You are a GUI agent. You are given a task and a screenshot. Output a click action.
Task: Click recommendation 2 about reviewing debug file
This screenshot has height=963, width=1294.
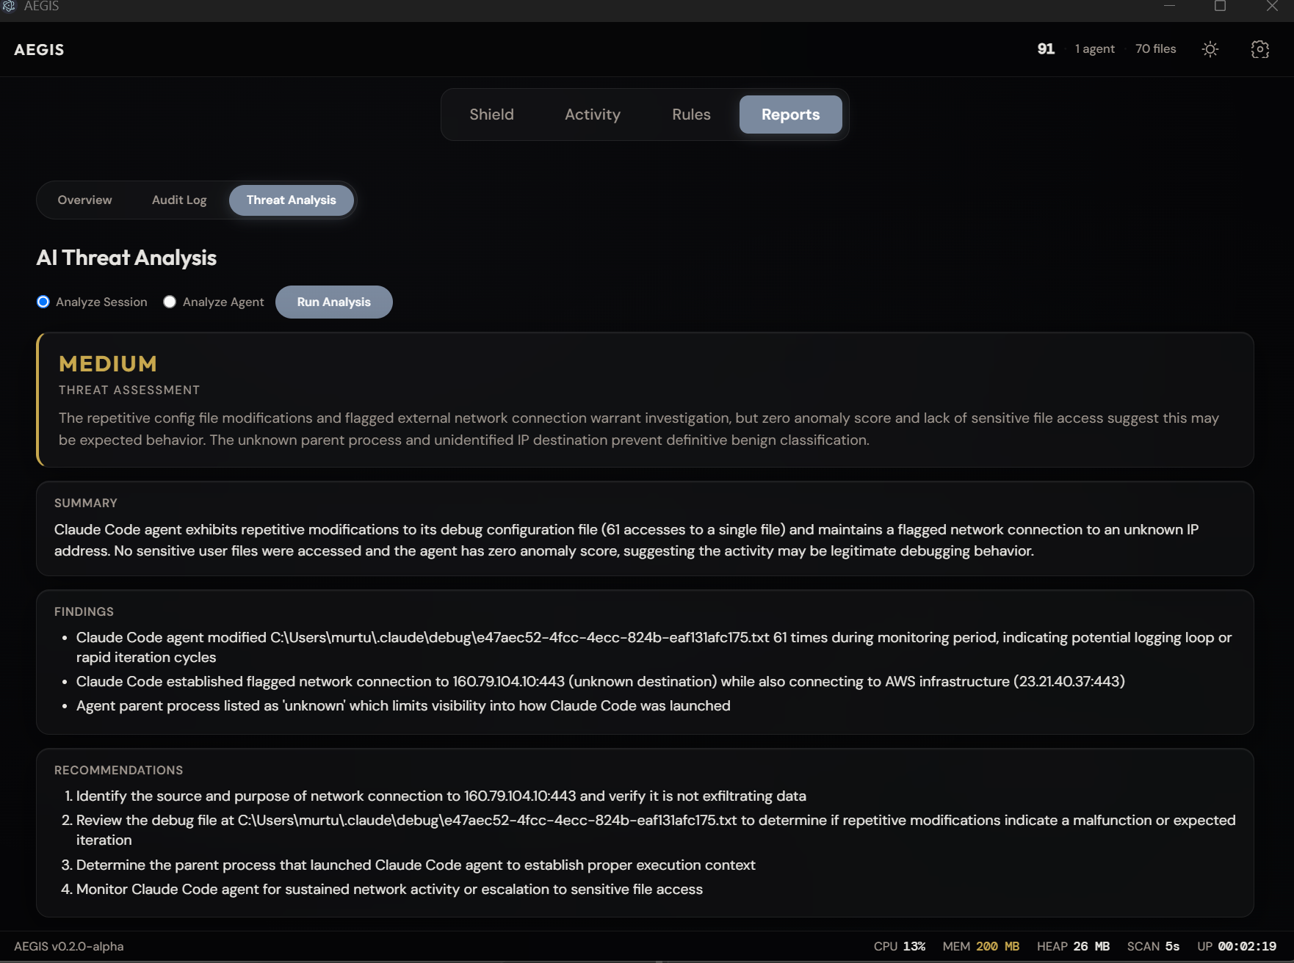tap(656, 830)
